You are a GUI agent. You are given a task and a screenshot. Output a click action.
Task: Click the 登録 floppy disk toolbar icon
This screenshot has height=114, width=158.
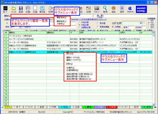click(21, 9)
